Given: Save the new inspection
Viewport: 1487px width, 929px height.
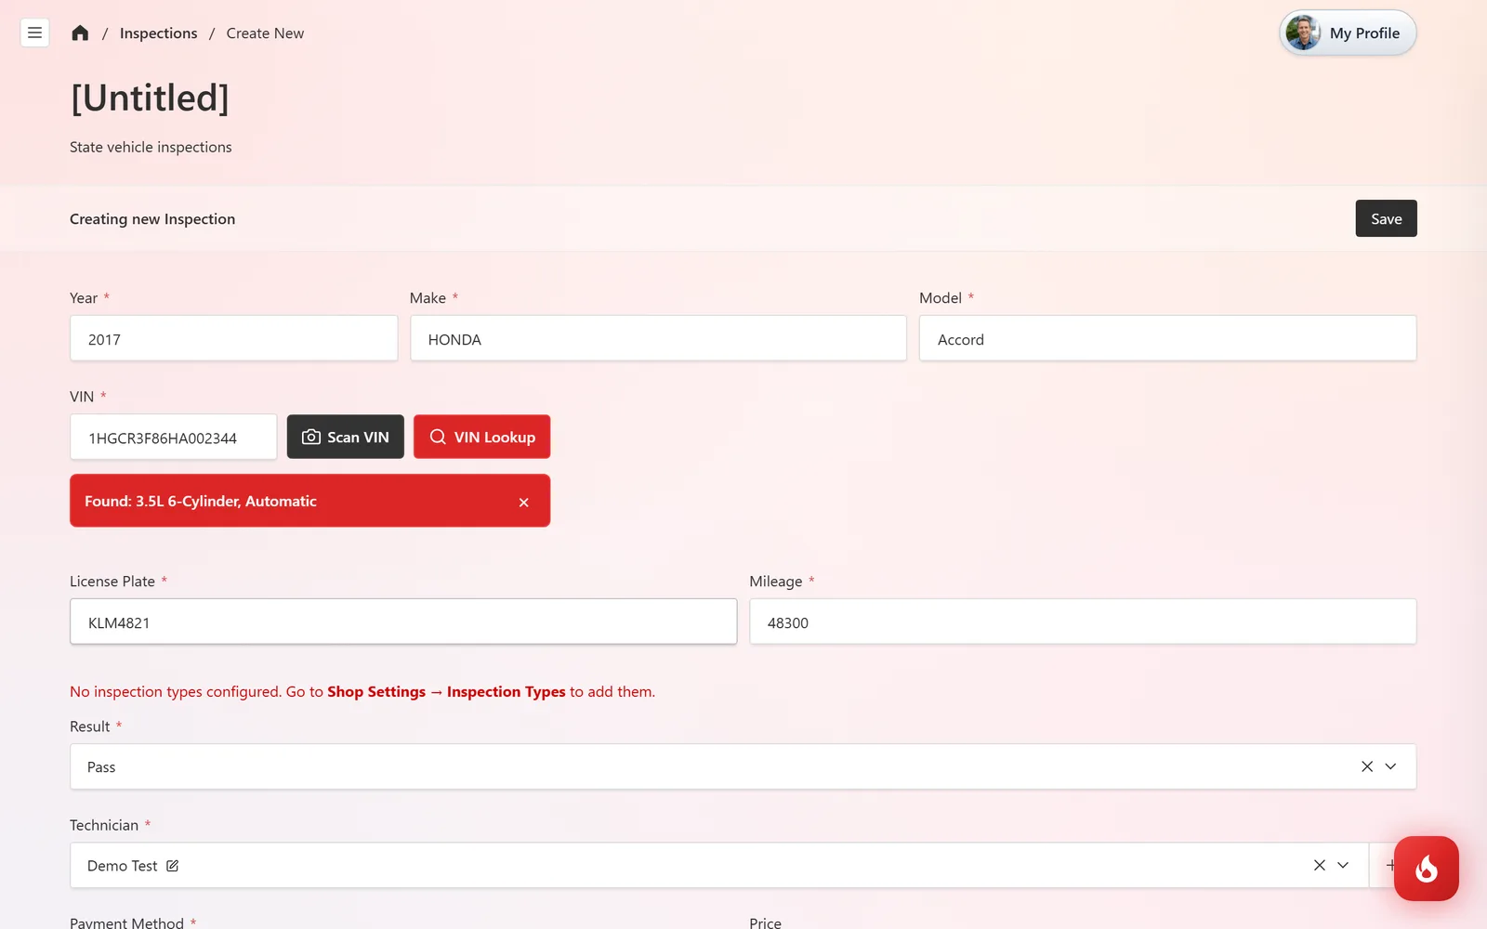Looking at the screenshot, I should (x=1386, y=218).
